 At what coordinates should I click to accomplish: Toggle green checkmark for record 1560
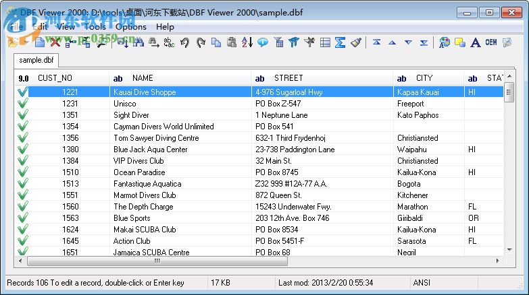click(x=22, y=206)
